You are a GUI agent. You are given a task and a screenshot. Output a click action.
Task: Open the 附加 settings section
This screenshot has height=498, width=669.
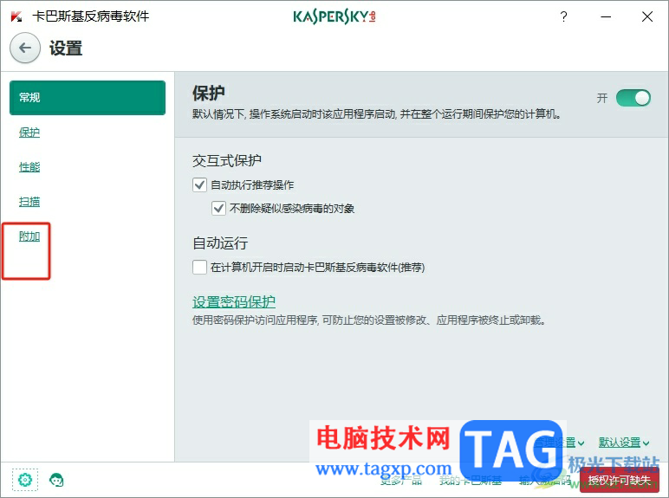click(29, 236)
